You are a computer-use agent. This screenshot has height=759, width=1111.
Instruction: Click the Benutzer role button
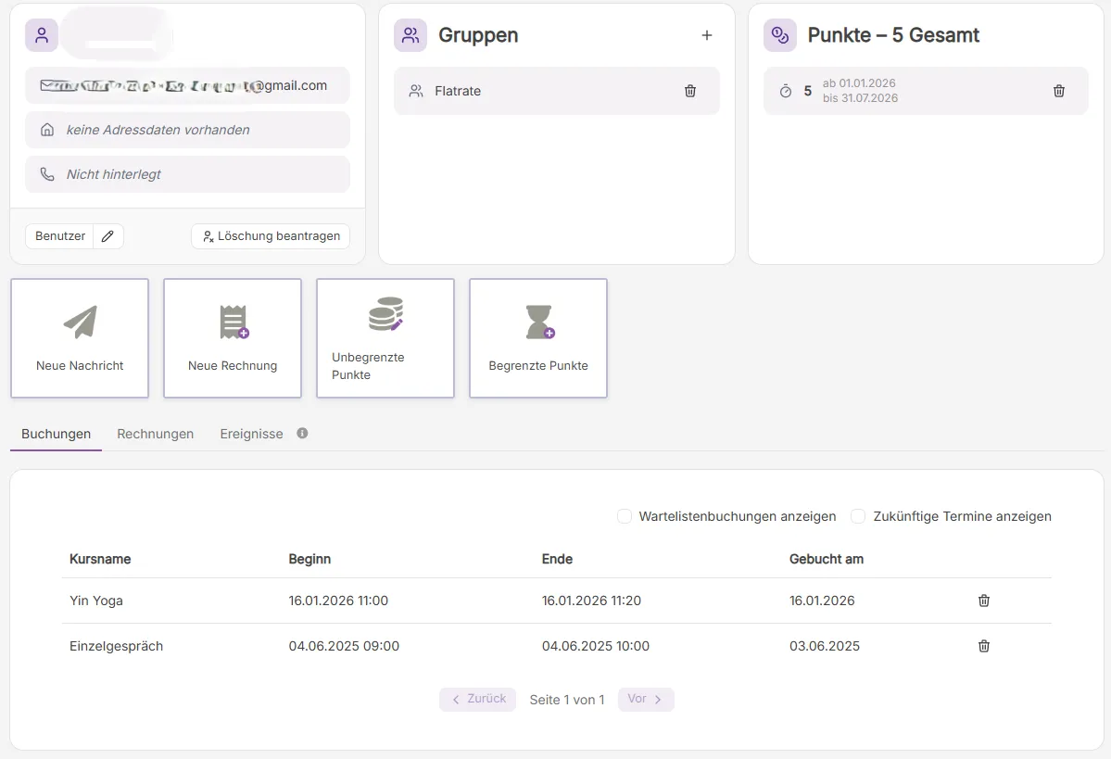(x=60, y=236)
